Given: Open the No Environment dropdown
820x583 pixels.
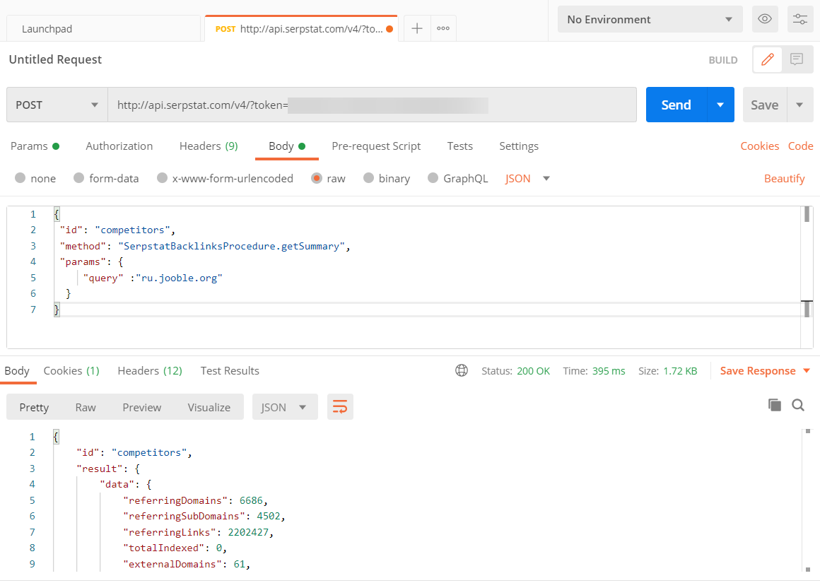Looking at the screenshot, I should (650, 19).
